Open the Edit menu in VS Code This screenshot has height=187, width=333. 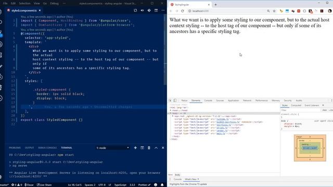pos(13,4)
